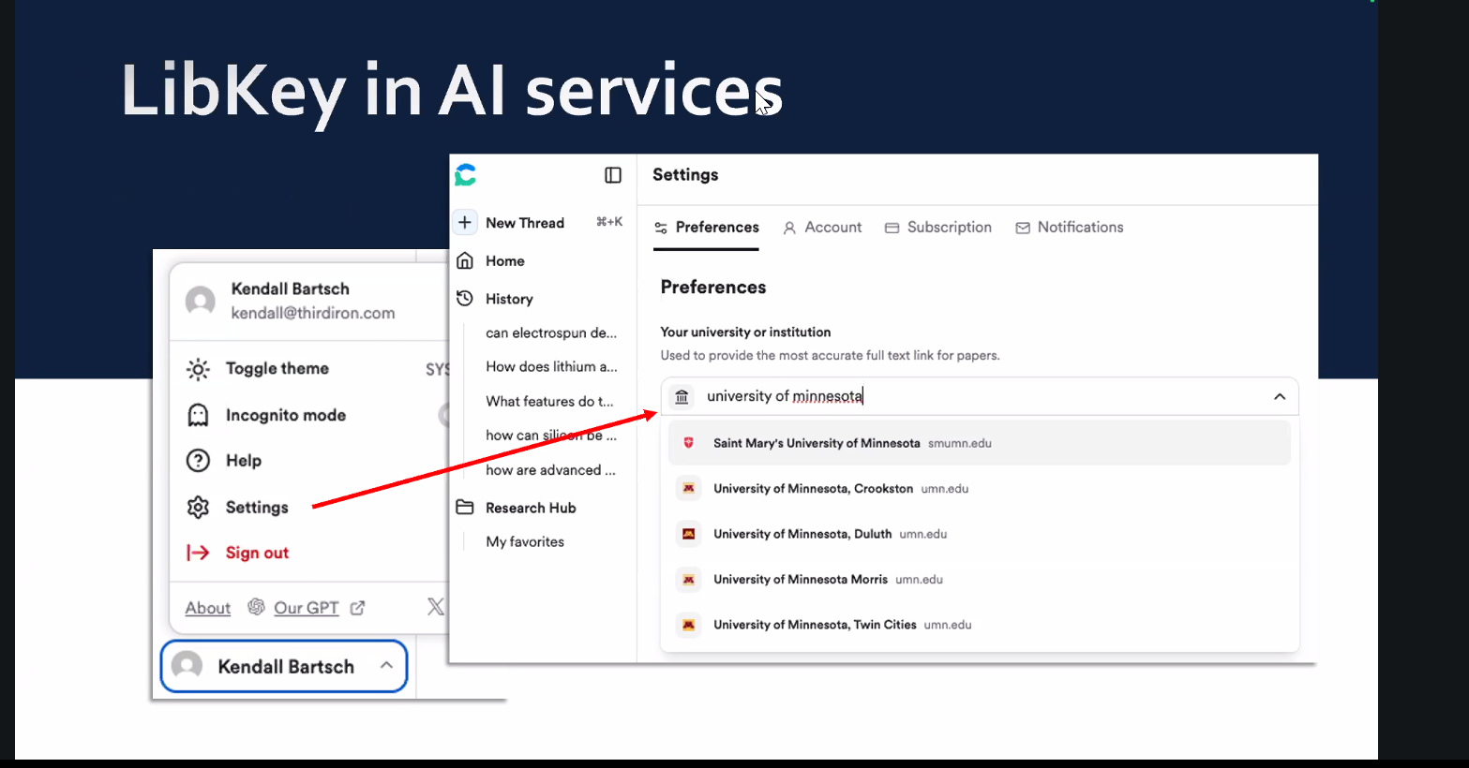Viewport: 1469px width, 768px height.
Task: Open Settings with the gear icon
Action: click(198, 508)
